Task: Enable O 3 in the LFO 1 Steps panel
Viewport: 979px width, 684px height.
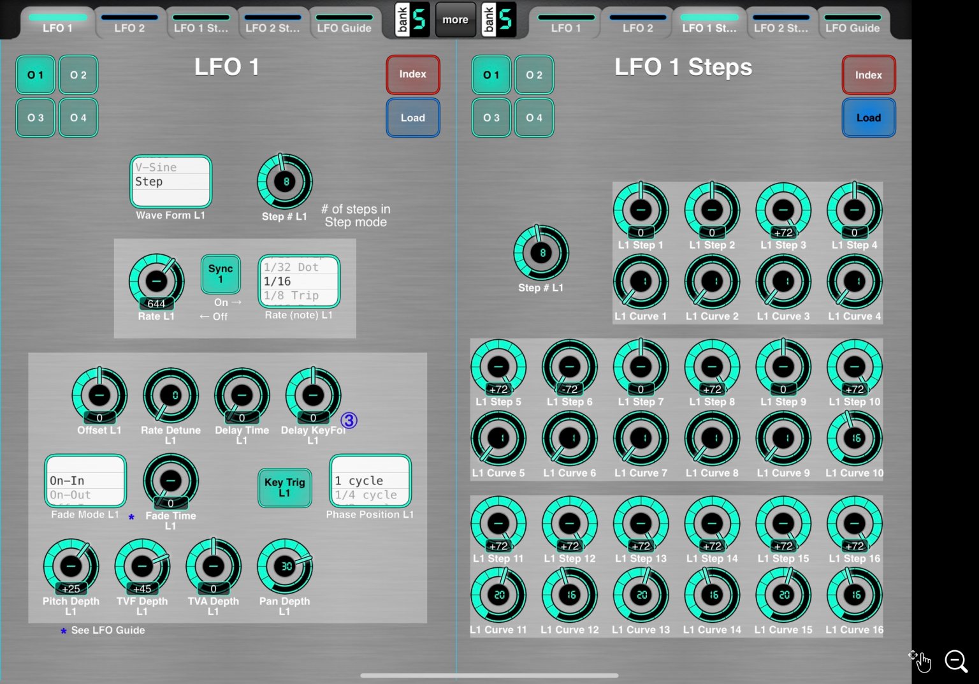Action: (491, 118)
